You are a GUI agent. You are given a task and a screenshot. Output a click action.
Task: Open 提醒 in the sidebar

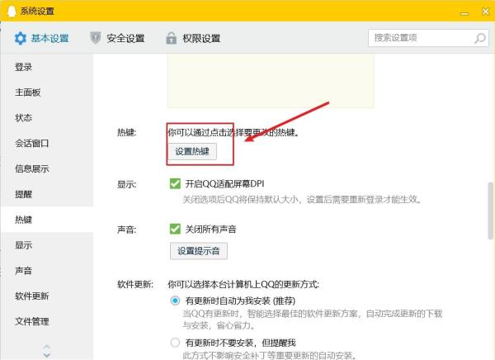(x=47, y=194)
